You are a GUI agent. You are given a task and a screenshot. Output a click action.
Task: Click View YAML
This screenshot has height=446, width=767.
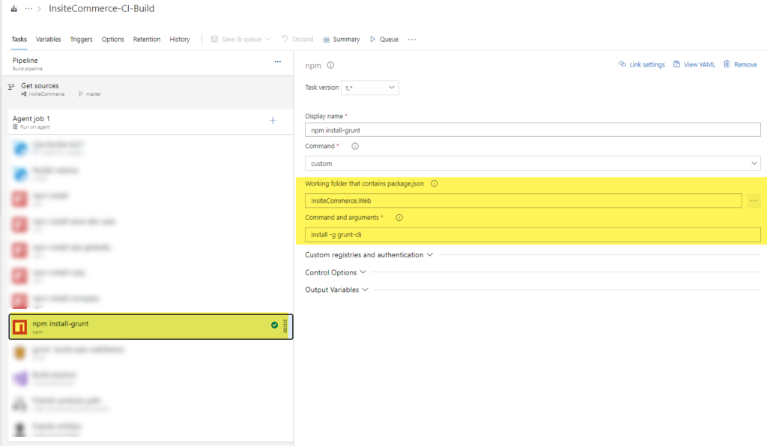point(694,64)
